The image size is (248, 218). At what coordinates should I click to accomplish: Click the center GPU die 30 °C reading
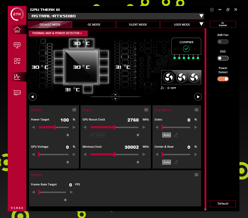[x=81, y=67]
